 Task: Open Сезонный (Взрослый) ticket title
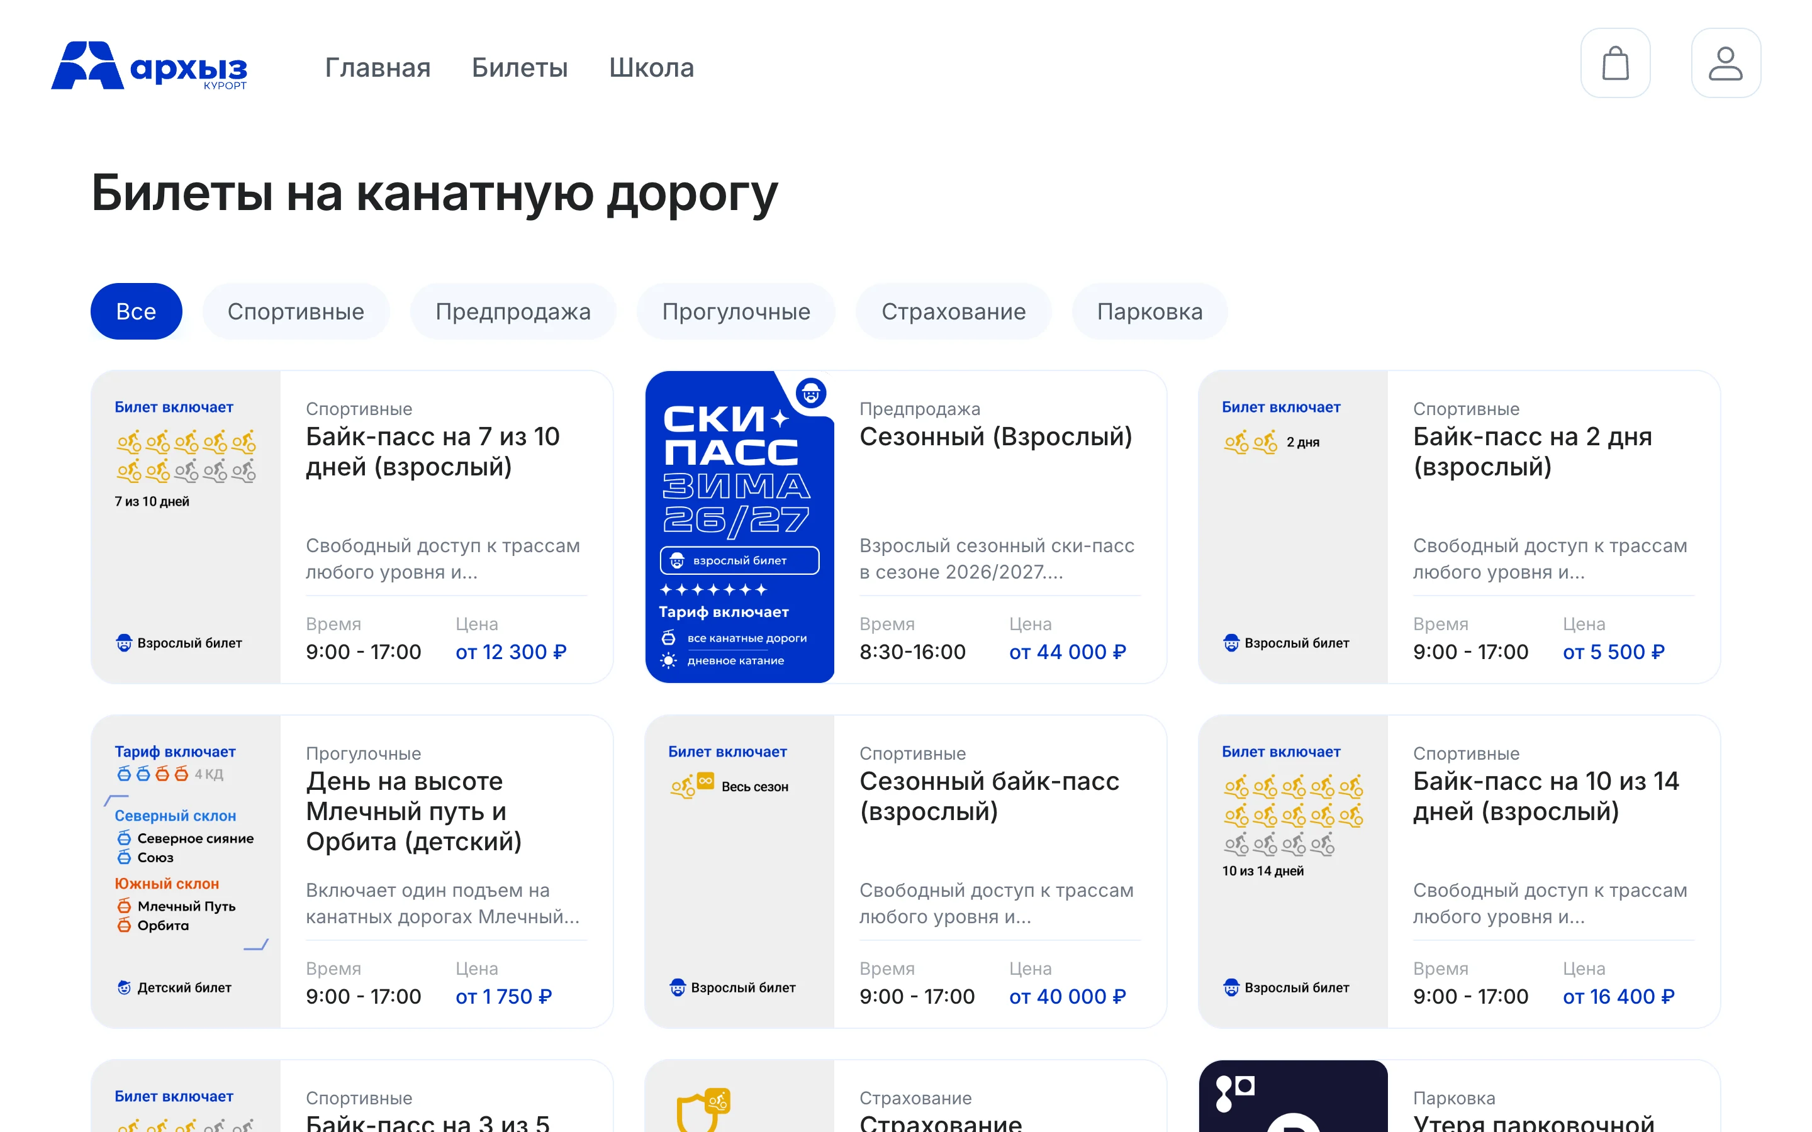pos(996,436)
